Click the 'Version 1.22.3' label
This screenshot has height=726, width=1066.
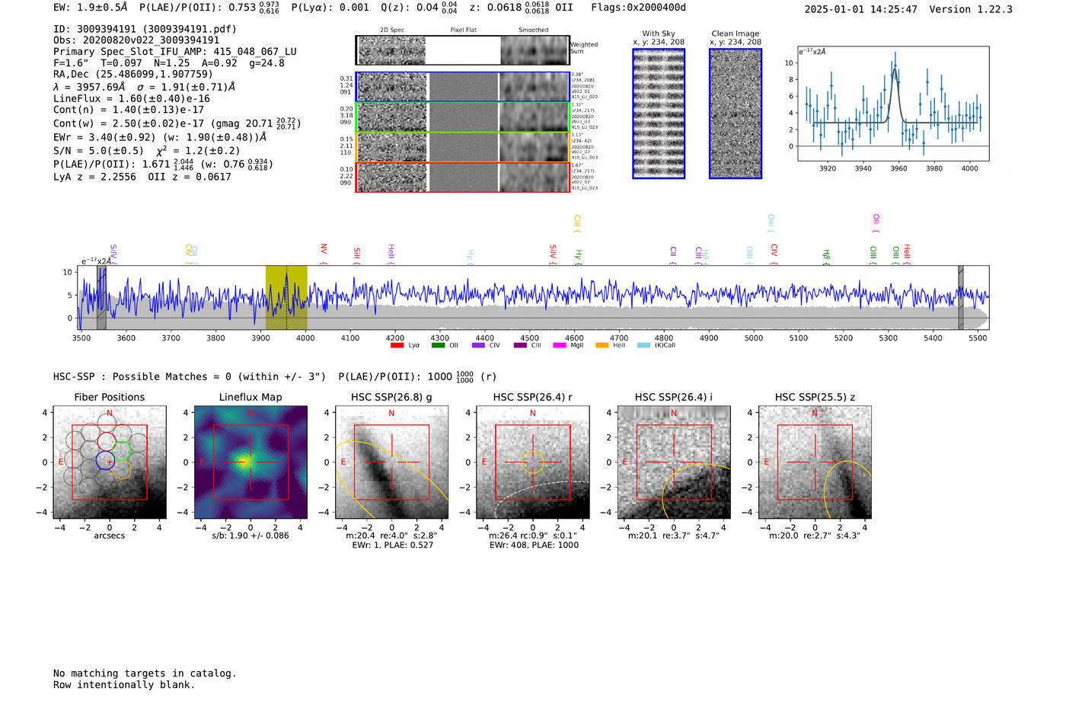pos(971,9)
